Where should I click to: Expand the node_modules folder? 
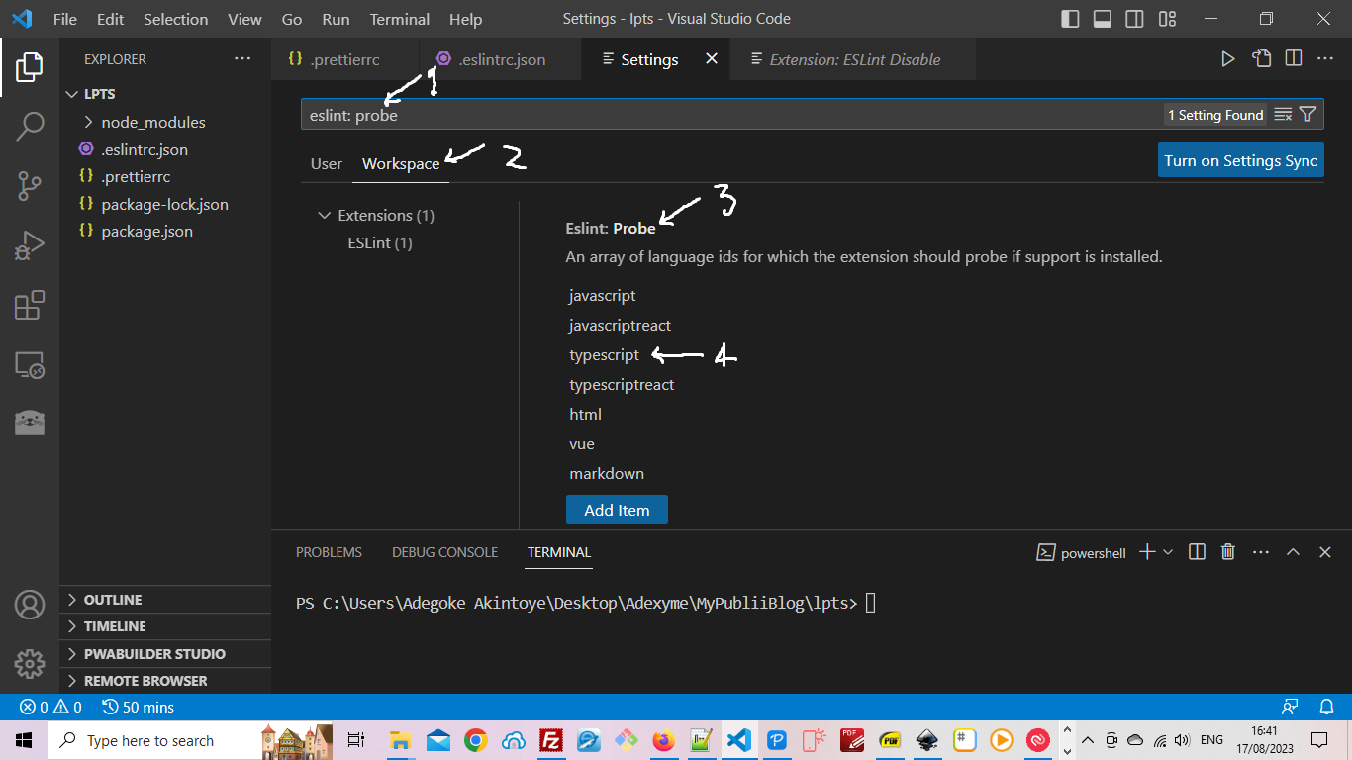[x=152, y=123]
